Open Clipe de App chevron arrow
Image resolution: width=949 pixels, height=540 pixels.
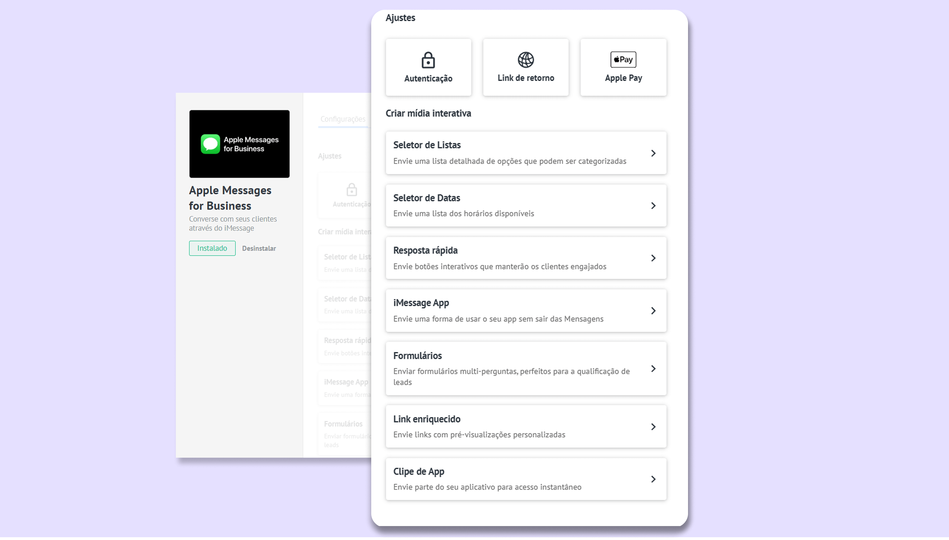pyautogui.click(x=653, y=479)
